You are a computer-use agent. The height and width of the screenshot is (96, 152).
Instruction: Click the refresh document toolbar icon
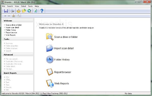[x=36, y=11]
